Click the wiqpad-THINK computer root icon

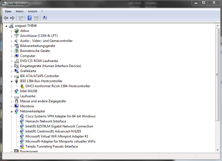pos(11,26)
